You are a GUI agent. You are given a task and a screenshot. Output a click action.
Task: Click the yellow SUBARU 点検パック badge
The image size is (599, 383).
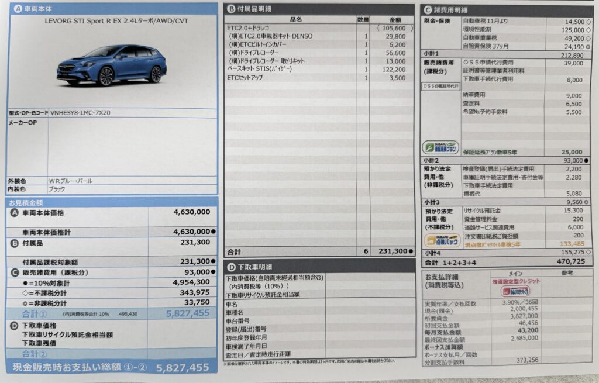pos(442,240)
